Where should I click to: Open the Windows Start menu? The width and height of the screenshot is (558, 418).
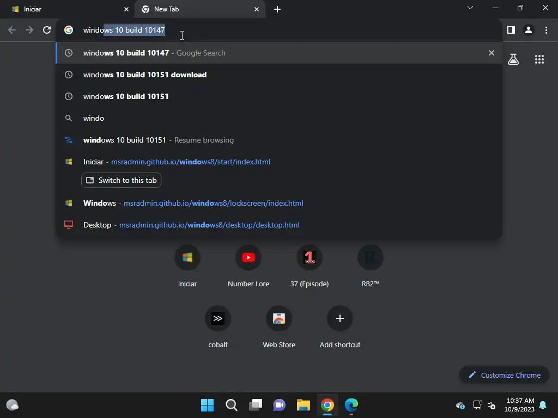click(208, 405)
